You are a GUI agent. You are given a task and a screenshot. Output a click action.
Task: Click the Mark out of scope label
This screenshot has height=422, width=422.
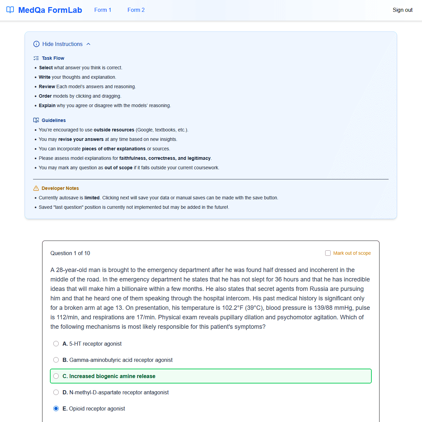352,253
